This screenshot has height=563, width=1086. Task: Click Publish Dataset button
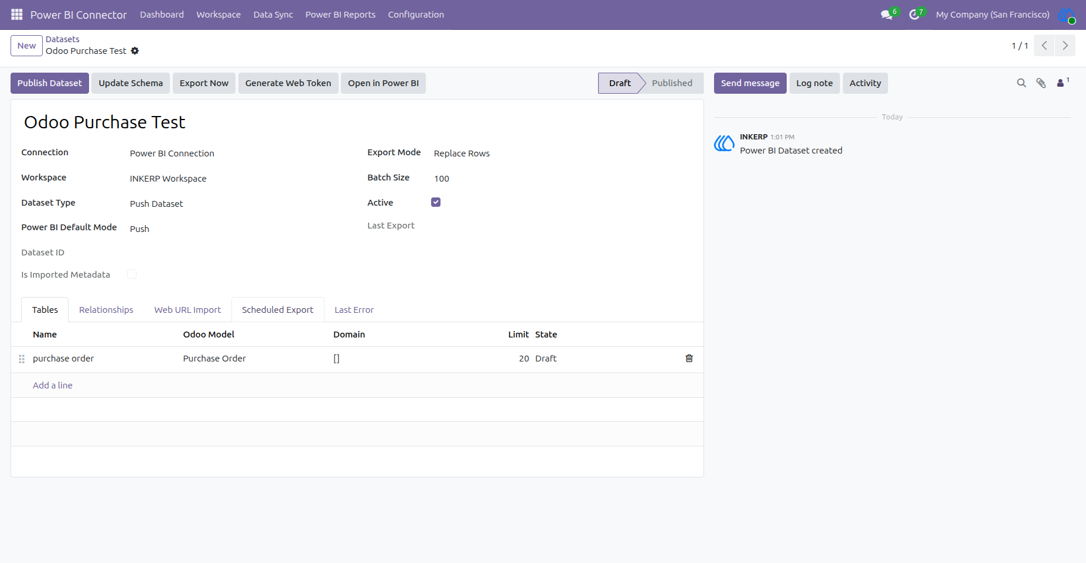pyautogui.click(x=50, y=83)
